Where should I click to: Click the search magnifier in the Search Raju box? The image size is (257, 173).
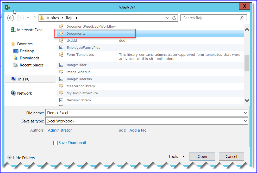tap(242, 18)
